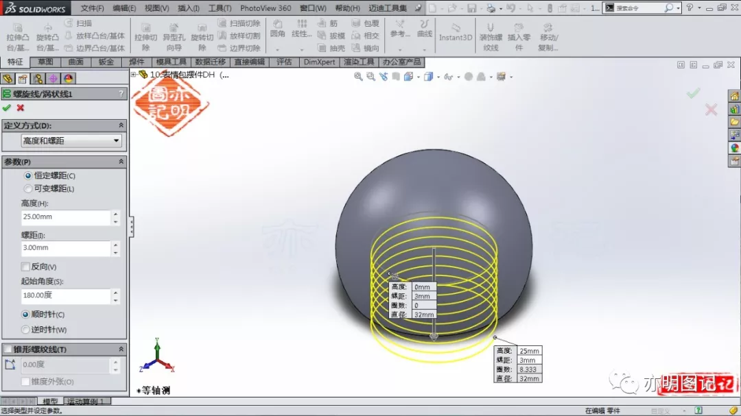The height and width of the screenshot is (416, 741).
Task: Select 可变螺距 variable pitch option
Action: click(28, 189)
